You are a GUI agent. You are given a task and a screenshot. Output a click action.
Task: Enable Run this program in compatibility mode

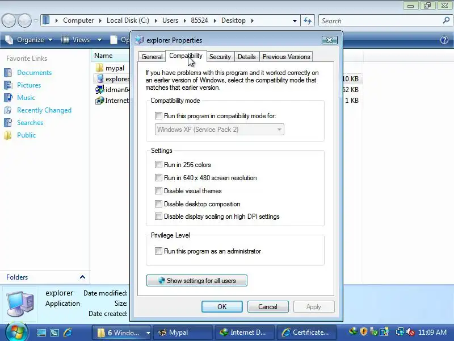158,116
